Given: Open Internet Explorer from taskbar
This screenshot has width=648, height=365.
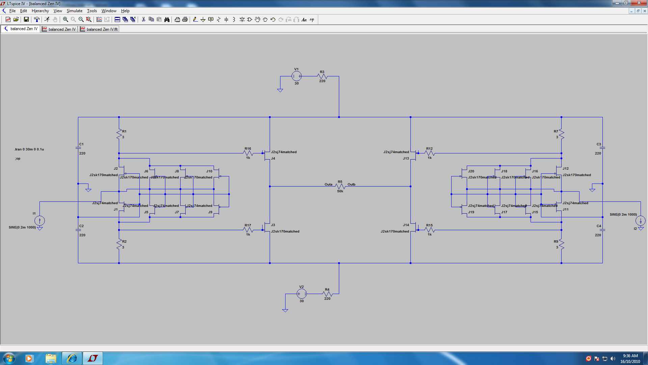Looking at the screenshot, I should click(72, 358).
